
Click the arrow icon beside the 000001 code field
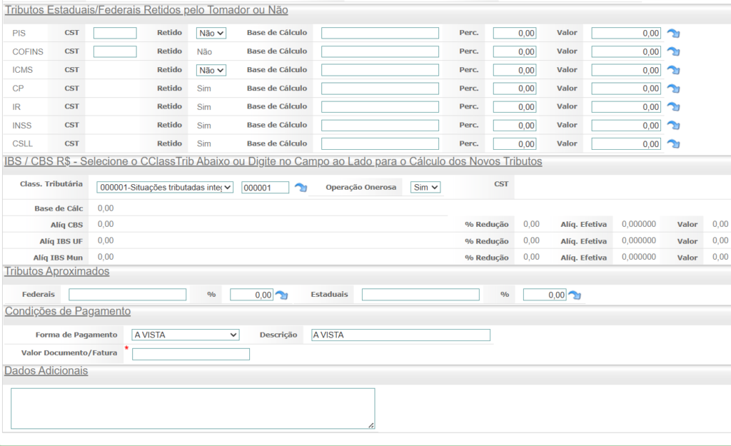coord(301,188)
